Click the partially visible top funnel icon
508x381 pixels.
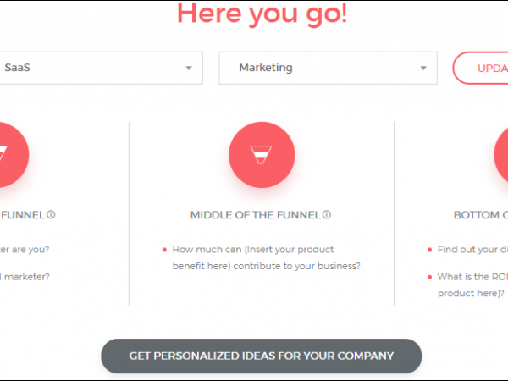[8, 155]
